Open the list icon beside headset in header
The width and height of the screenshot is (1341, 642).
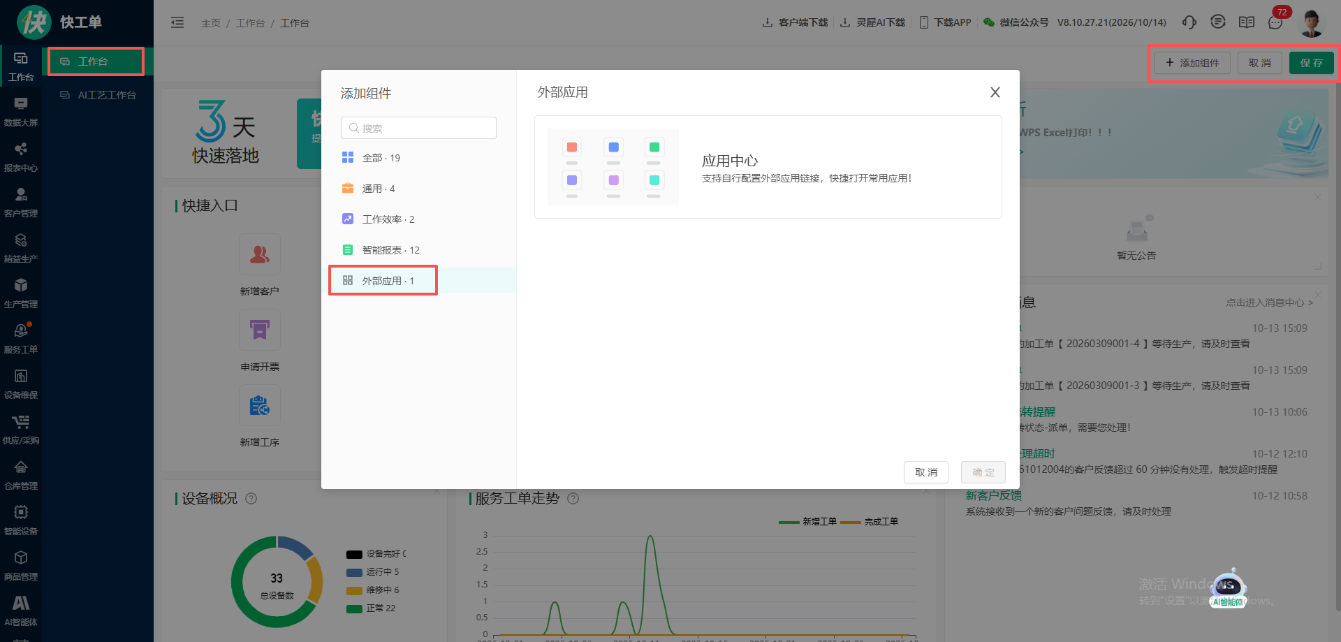(1218, 22)
